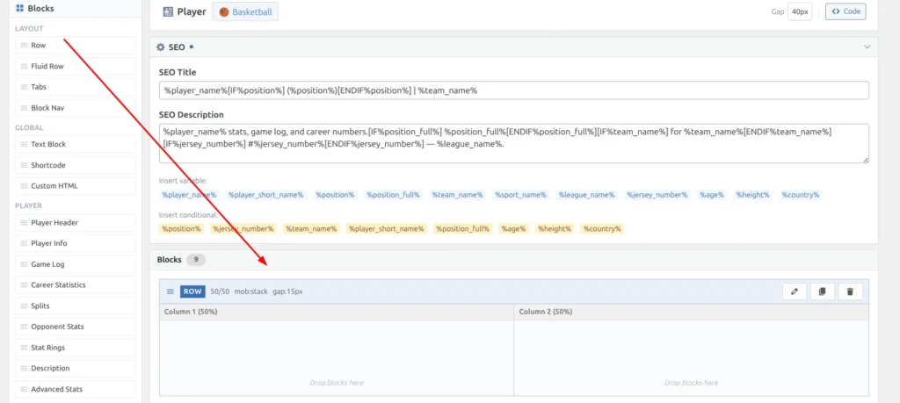
Task: Select the Basketball sport tab
Action: click(x=245, y=11)
